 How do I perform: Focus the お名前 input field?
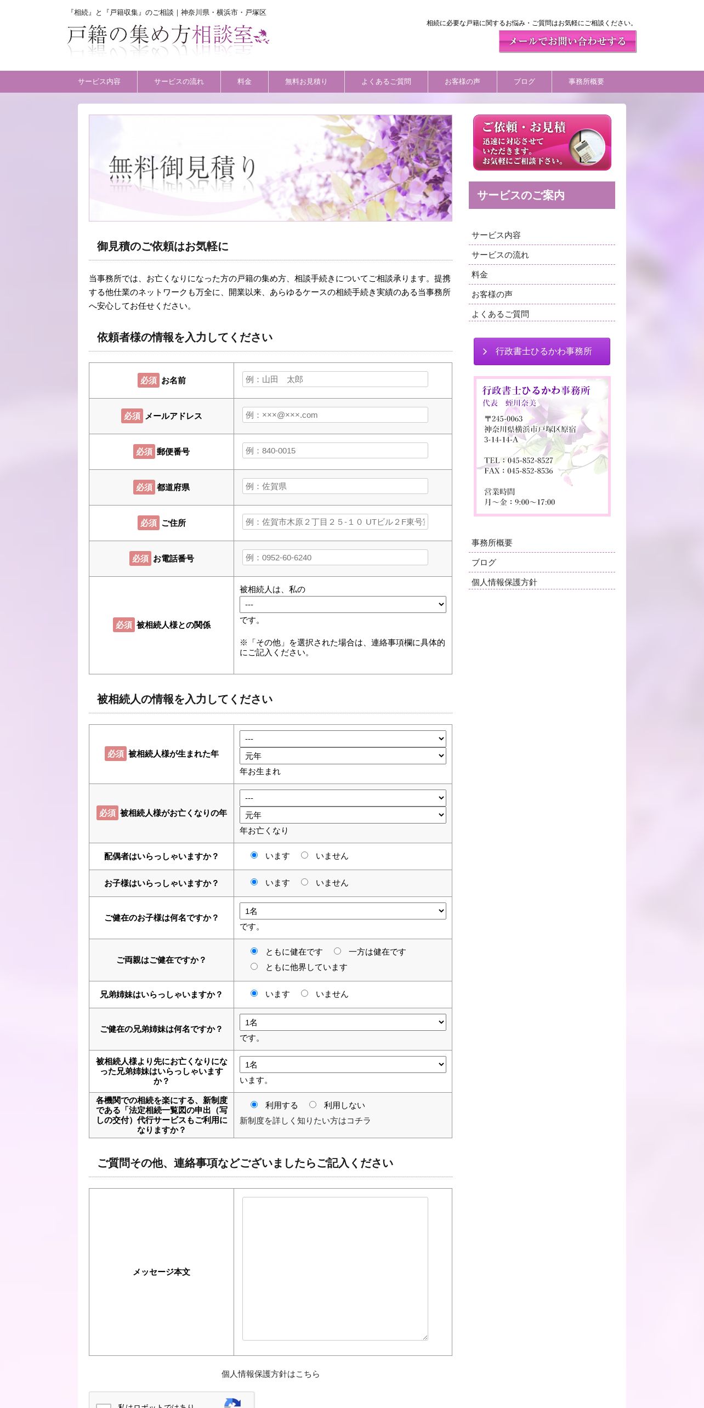click(x=335, y=379)
